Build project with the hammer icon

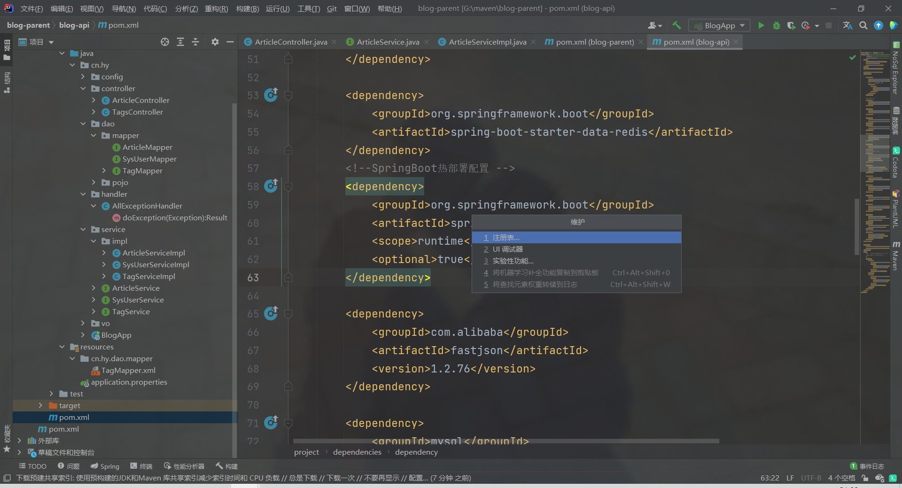point(676,25)
